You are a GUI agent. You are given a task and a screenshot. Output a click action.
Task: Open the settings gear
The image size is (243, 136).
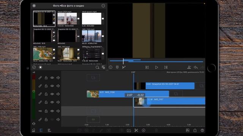pos(202,130)
